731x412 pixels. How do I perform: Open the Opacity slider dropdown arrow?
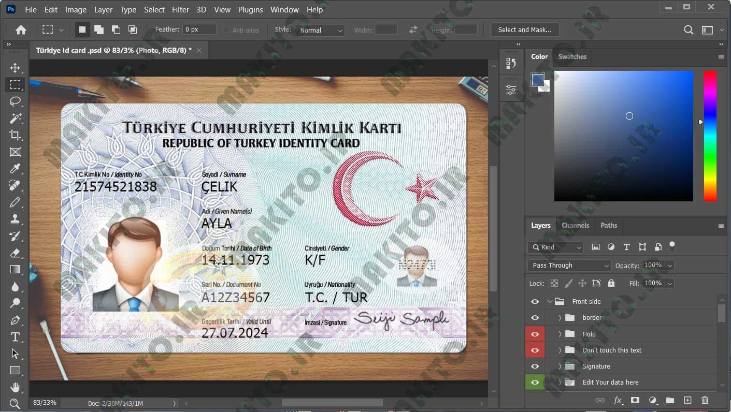pyautogui.click(x=670, y=266)
